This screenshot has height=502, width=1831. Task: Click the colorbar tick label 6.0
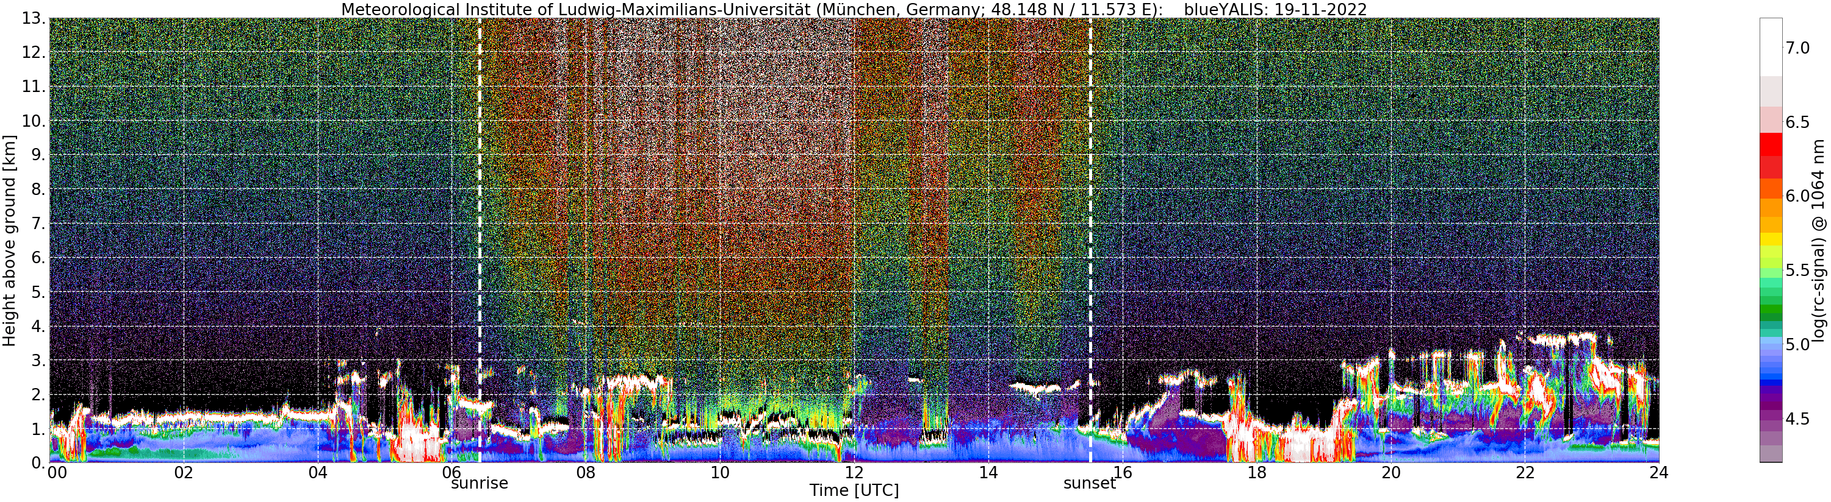pyautogui.click(x=1797, y=196)
